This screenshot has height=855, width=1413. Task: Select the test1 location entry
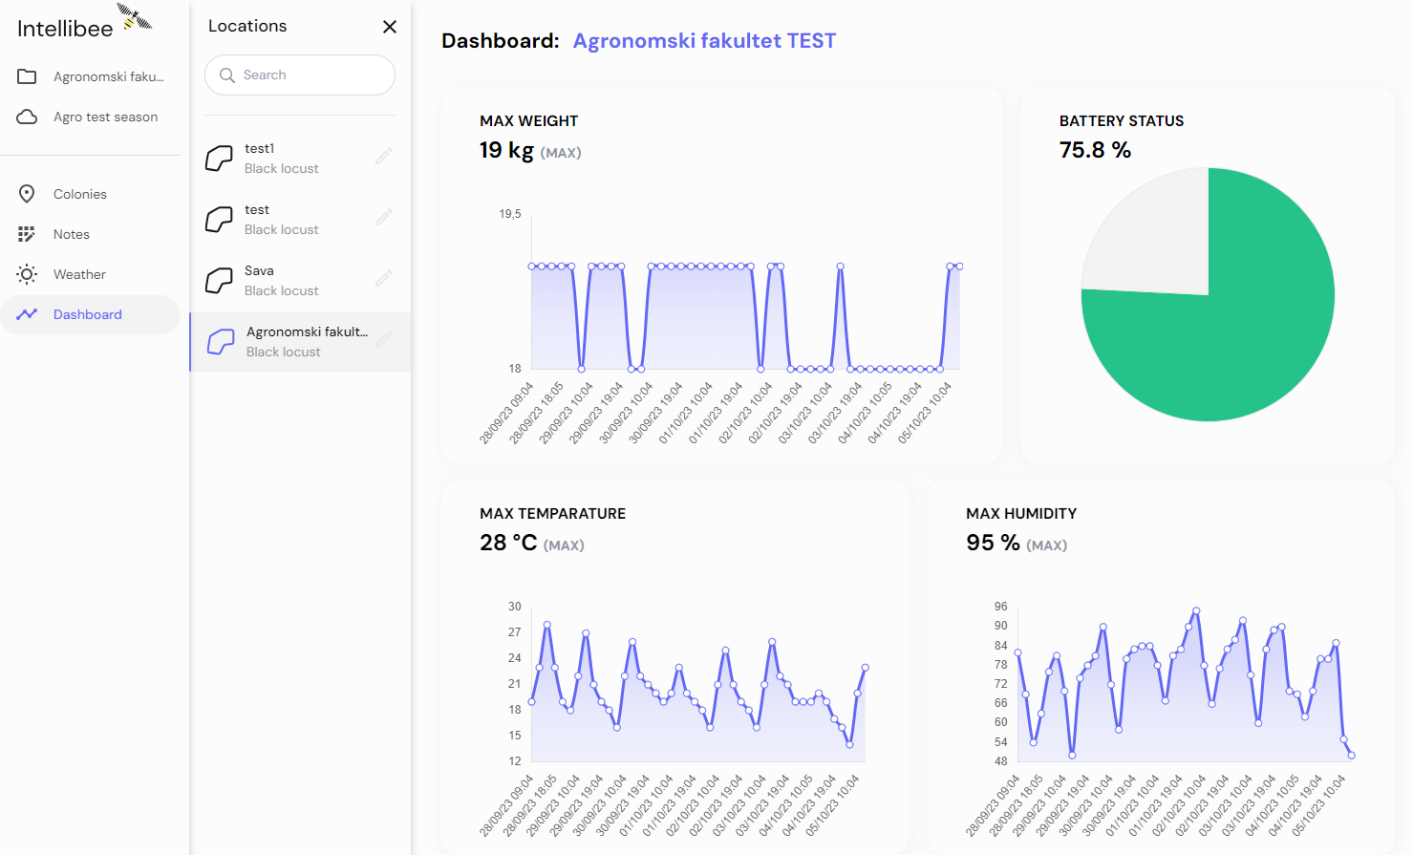click(x=301, y=159)
